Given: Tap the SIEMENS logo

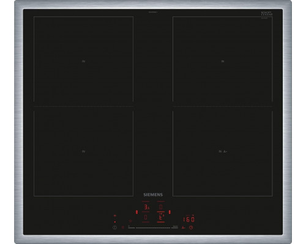Looking at the screenshot, I should [x=153, y=195].
